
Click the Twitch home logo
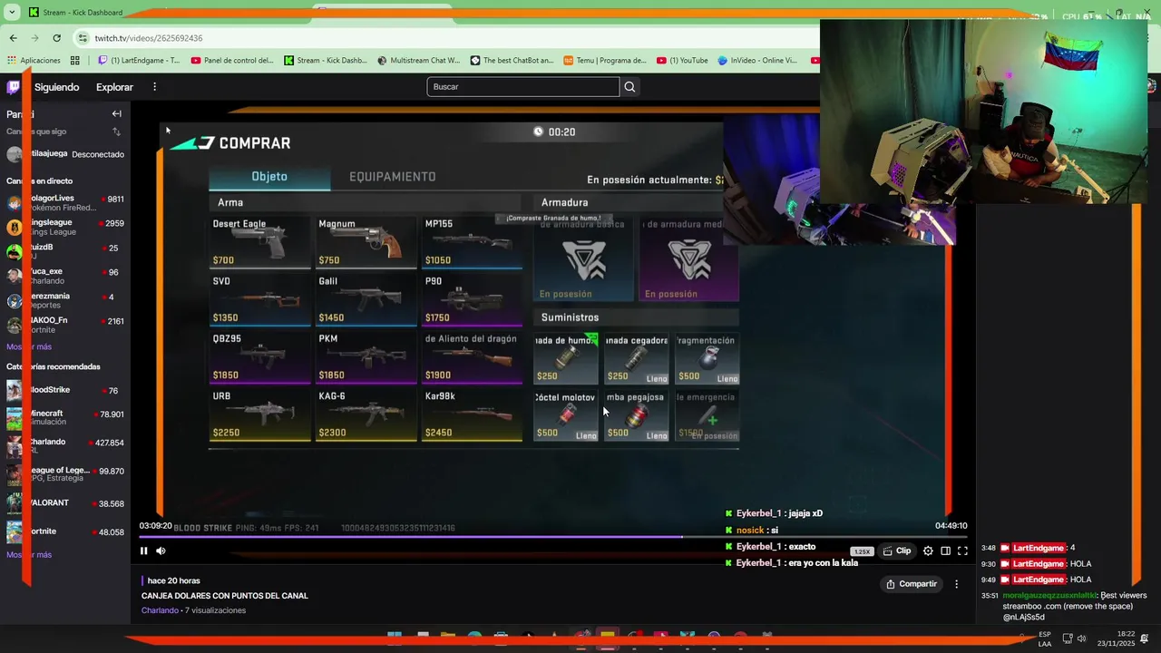coord(14,87)
